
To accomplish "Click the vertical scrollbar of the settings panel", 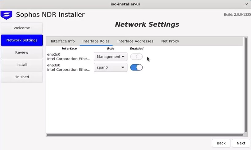I will [246, 85].
